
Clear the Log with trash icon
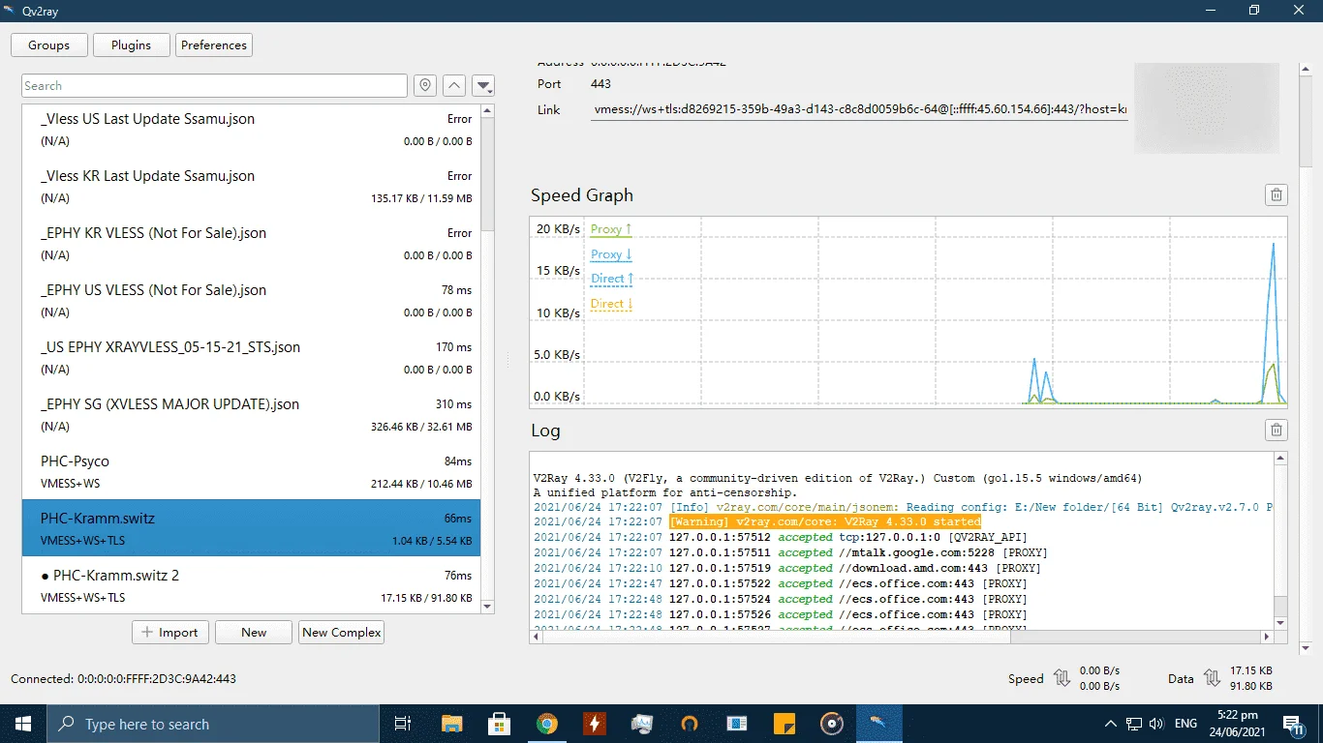(1277, 430)
